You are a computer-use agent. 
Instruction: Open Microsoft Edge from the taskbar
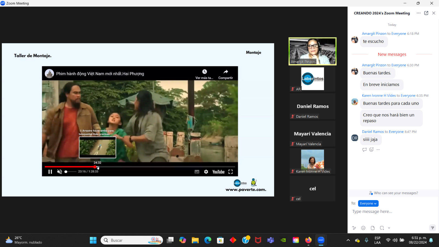coord(208,240)
